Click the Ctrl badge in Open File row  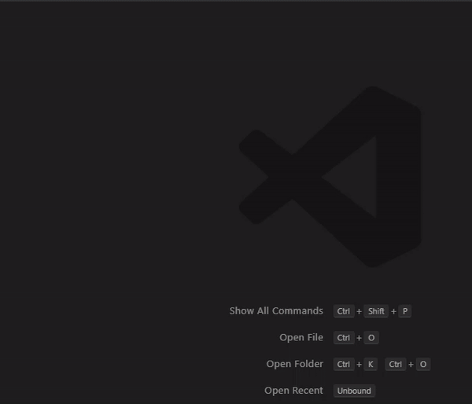pos(344,338)
